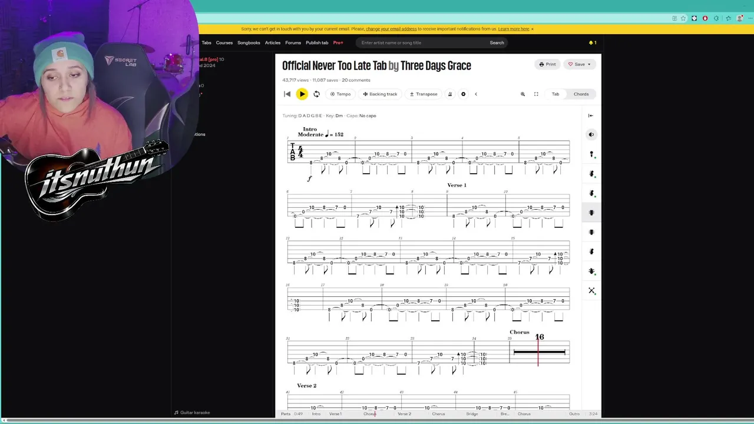
Task: Click the tuning text D A D G B E
Action: pos(310,116)
